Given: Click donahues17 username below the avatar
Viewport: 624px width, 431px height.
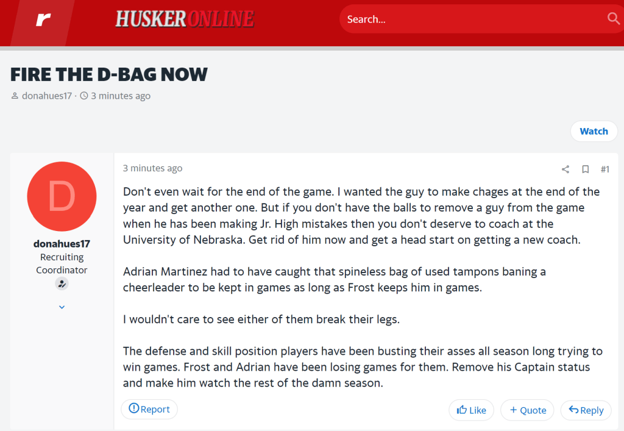Looking at the screenshot, I should tap(62, 244).
